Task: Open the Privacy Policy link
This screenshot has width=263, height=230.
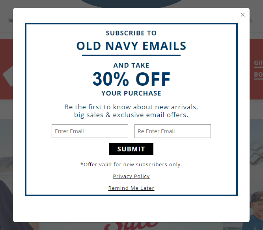Action: point(131,176)
